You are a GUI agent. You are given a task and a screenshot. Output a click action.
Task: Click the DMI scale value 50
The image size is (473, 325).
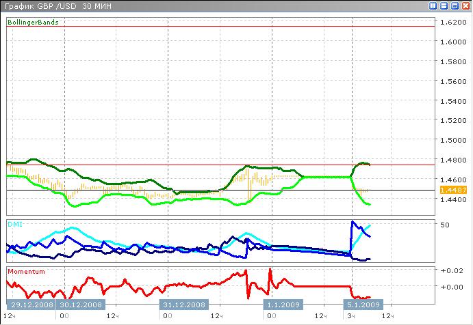tap(444, 225)
